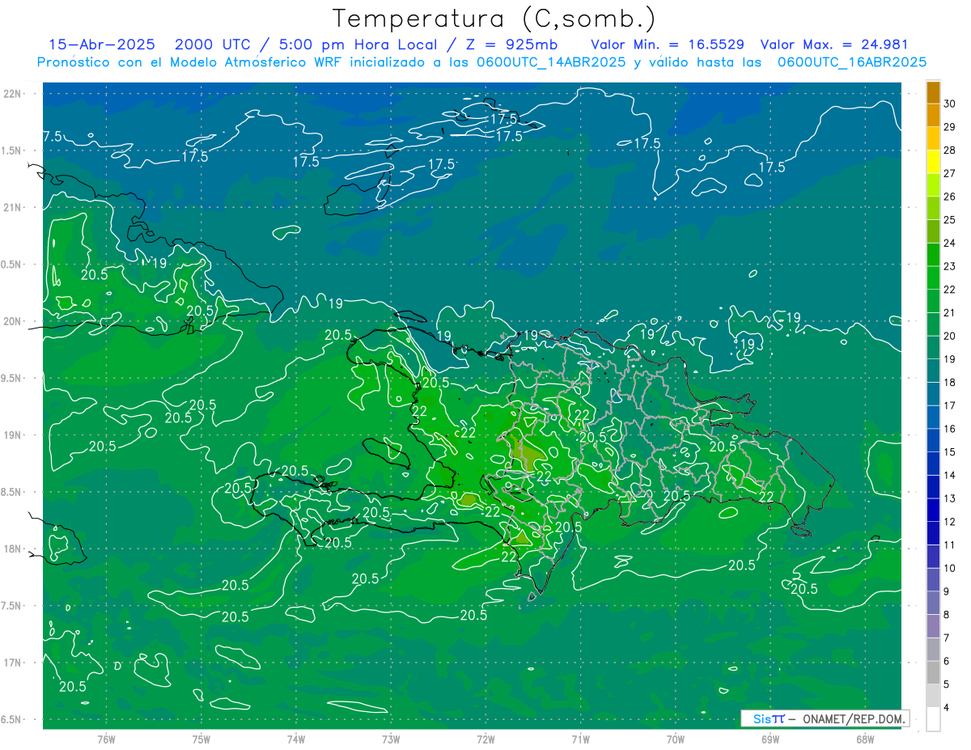Image resolution: width=971 pixels, height=750 pixels.
Task: Click the "69W" longitude axis label
Action: 770,739
